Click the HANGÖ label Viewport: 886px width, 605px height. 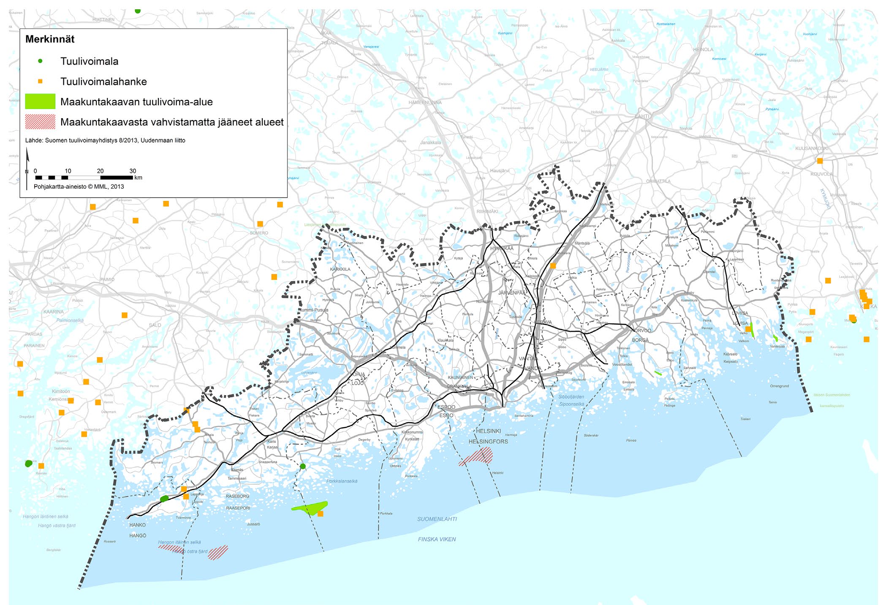[138, 535]
